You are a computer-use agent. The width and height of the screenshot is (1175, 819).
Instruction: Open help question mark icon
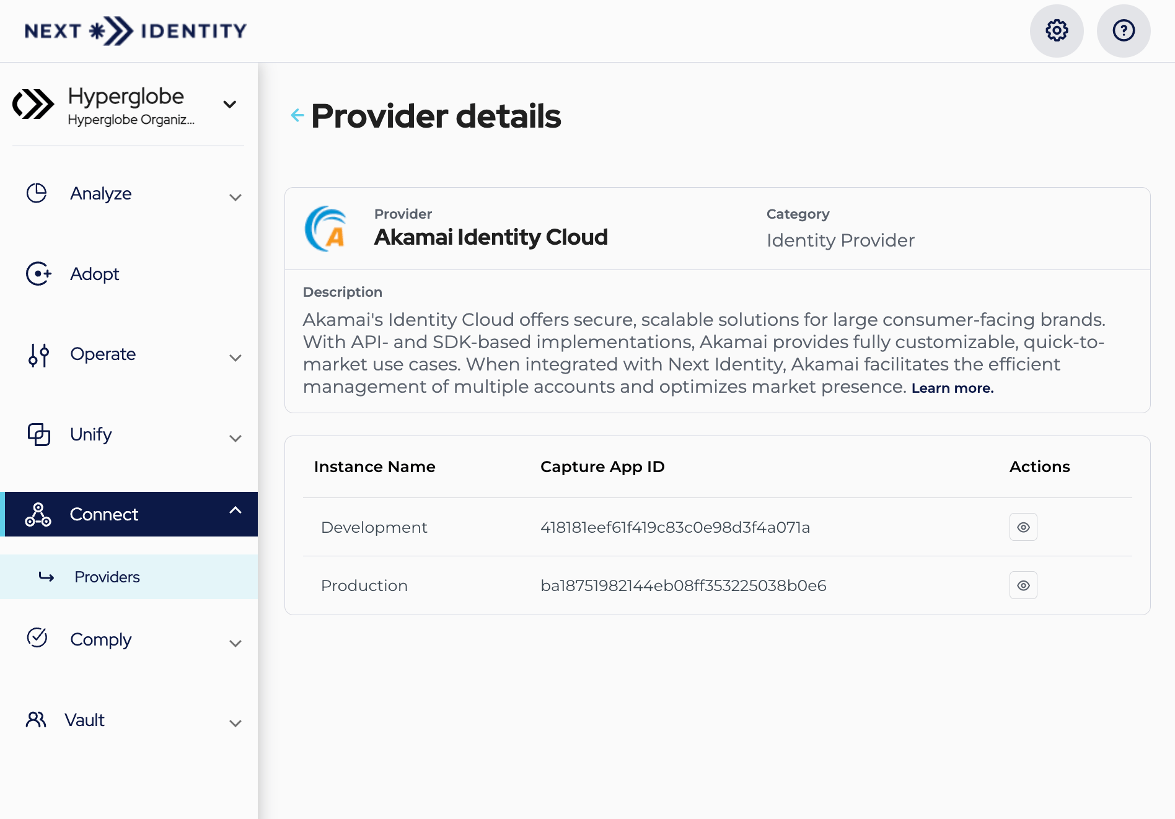tap(1124, 30)
